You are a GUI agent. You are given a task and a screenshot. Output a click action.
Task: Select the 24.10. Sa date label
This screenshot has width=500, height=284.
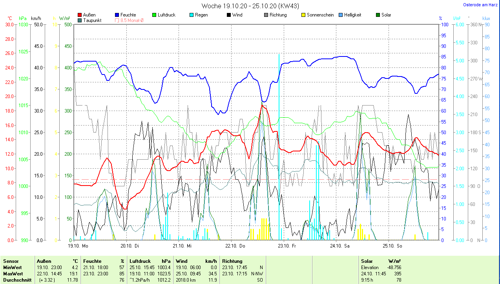pos(339,246)
